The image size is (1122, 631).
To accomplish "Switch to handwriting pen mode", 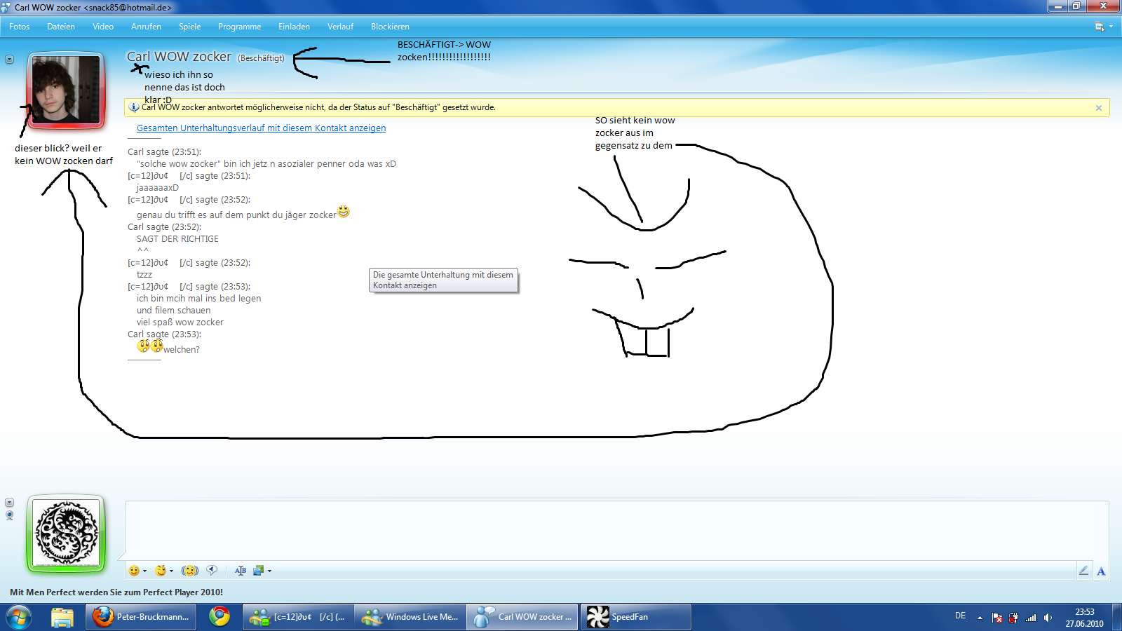I will pyautogui.click(x=1083, y=571).
